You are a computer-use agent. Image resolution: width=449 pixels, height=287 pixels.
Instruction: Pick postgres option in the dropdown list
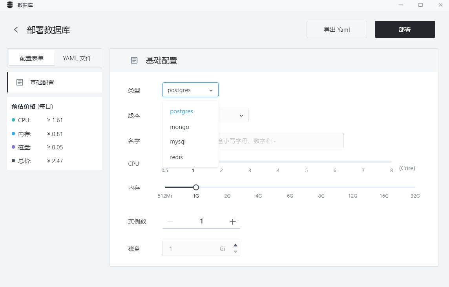182,111
